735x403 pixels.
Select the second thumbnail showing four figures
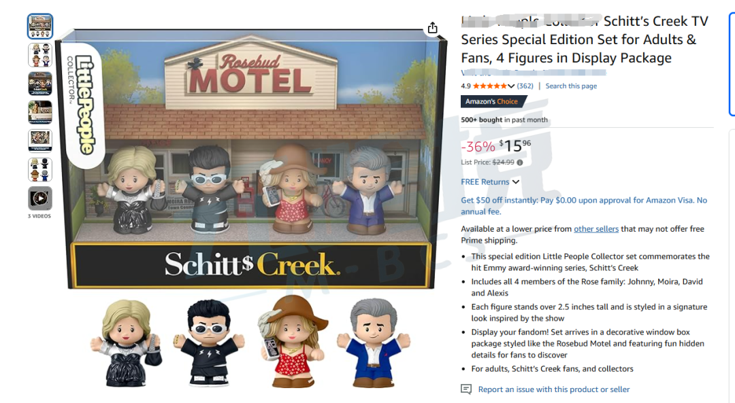pos(40,55)
